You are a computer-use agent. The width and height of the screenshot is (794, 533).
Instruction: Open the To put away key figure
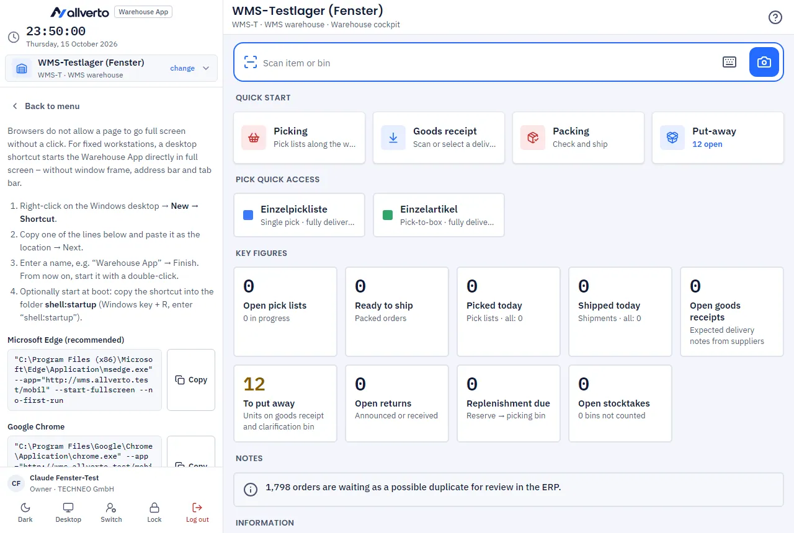pos(285,403)
